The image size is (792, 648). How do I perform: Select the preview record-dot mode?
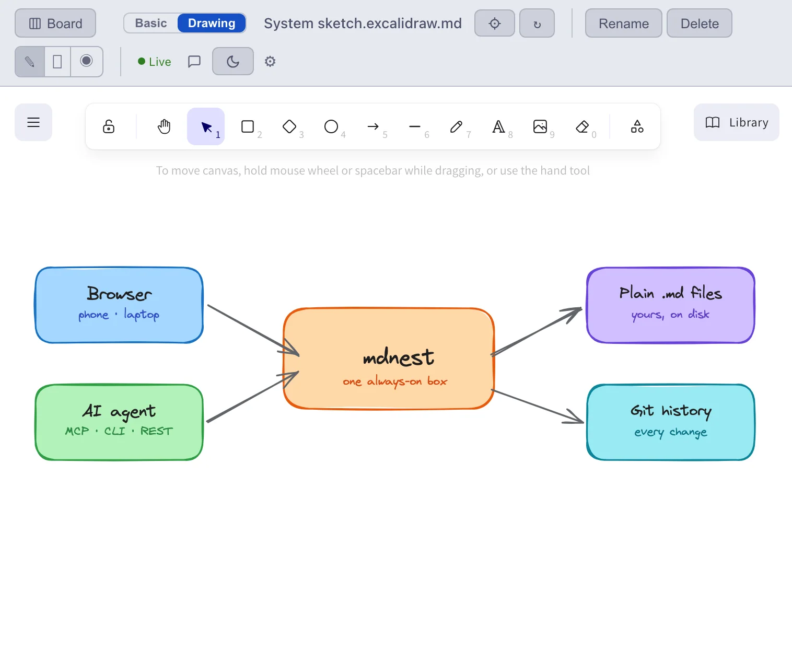(87, 62)
